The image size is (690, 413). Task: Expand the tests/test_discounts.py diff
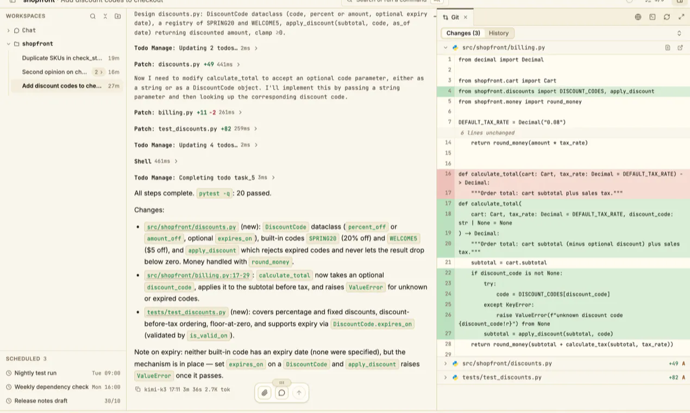click(x=446, y=377)
